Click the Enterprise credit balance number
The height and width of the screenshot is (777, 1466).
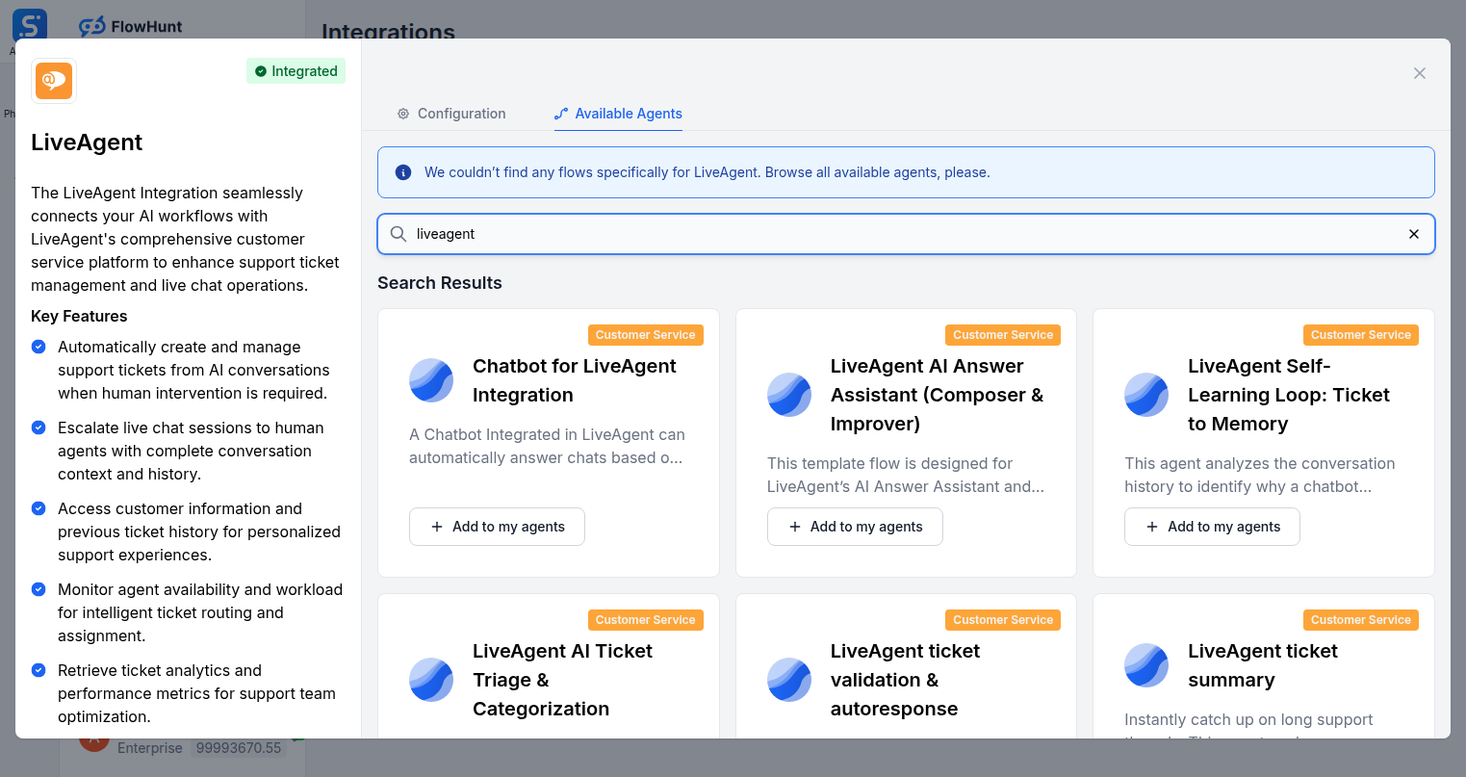point(239,747)
